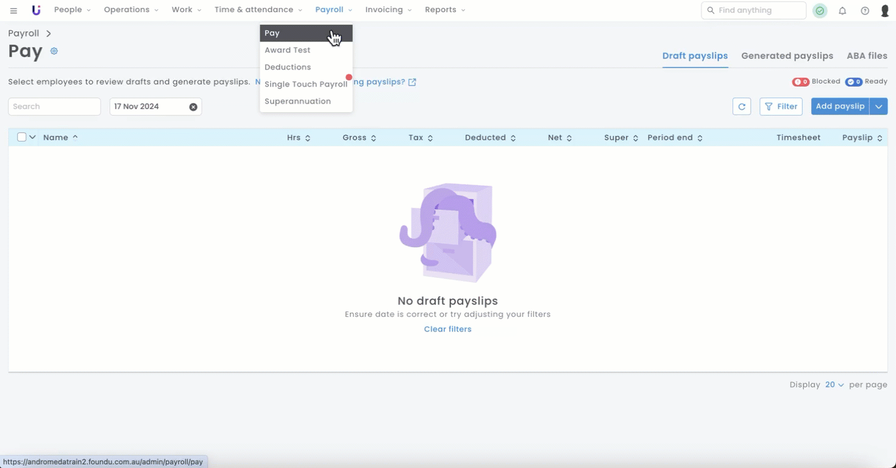Open the display 20 per page dropdown
Viewport: 896px width, 468px height.
click(x=834, y=385)
